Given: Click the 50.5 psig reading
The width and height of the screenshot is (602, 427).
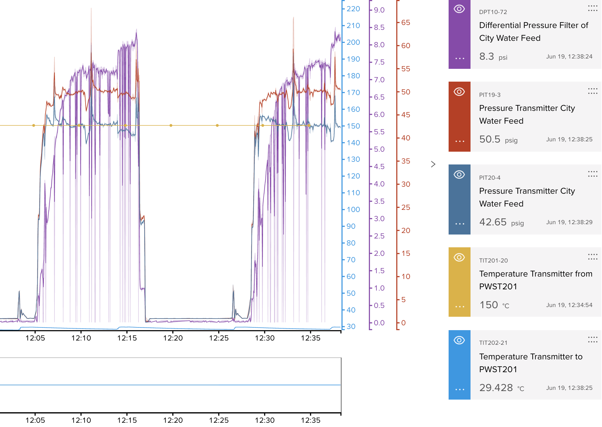Looking at the screenshot, I should coord(498,139).
